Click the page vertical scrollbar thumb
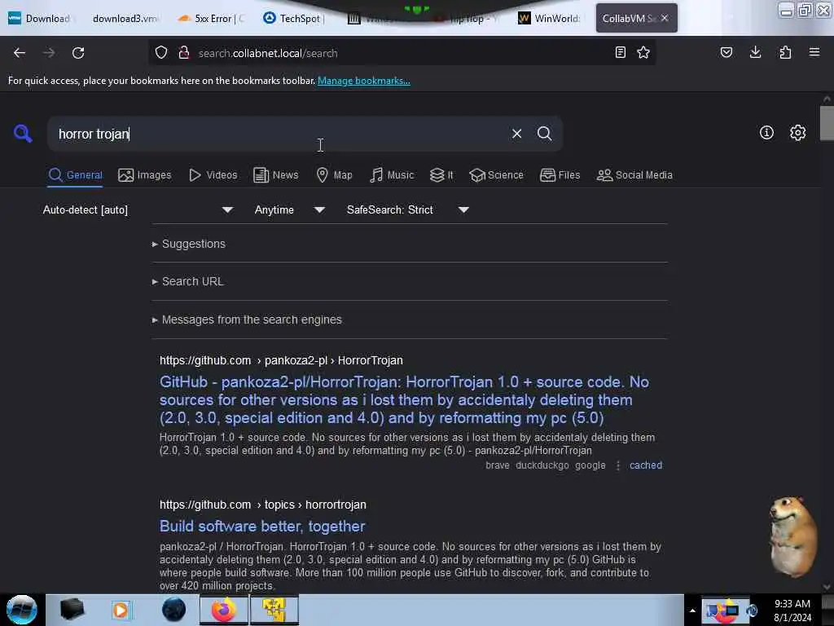Image resolution: width=834 pixels, height=626 pixels. 827,123
